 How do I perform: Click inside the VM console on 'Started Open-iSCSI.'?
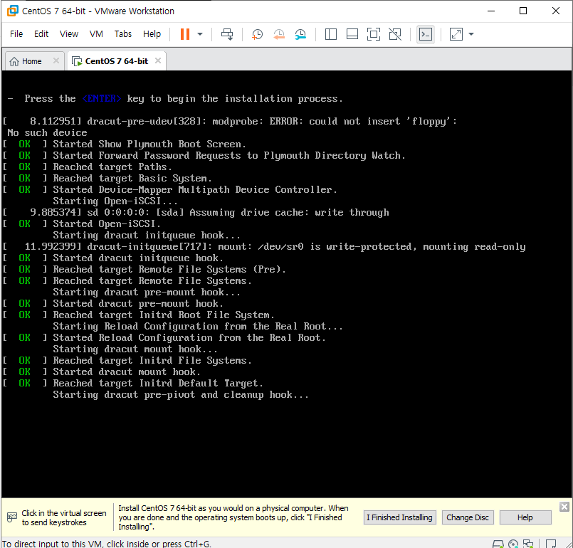(106, 223)
